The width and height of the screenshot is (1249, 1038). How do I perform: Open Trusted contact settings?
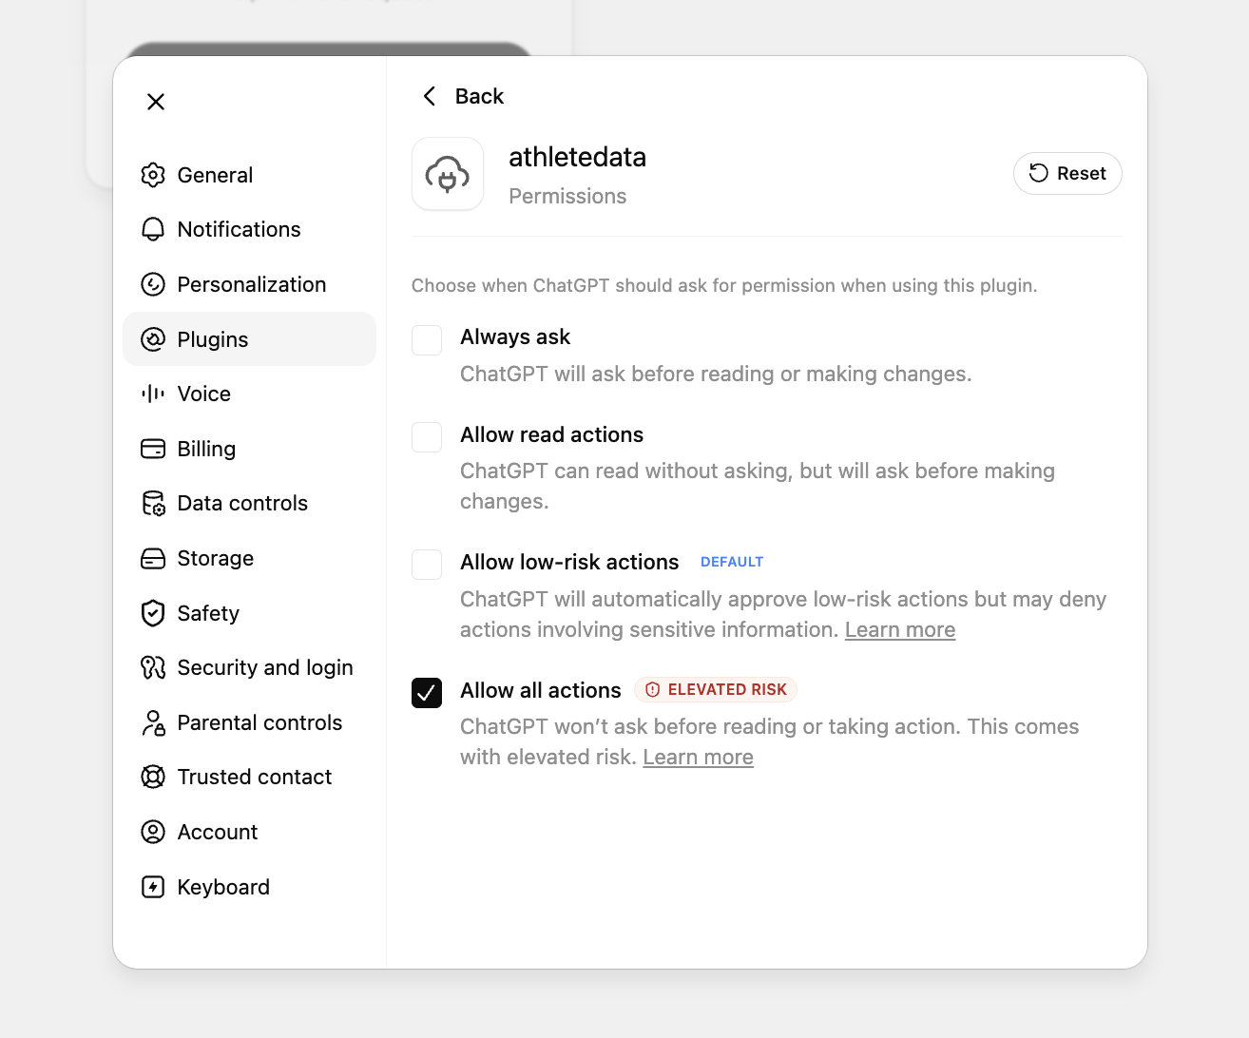tap(250, 777)
